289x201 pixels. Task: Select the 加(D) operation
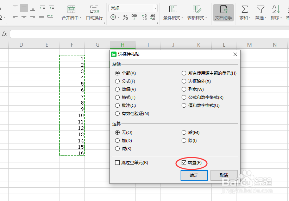click(x=118, y=141)
